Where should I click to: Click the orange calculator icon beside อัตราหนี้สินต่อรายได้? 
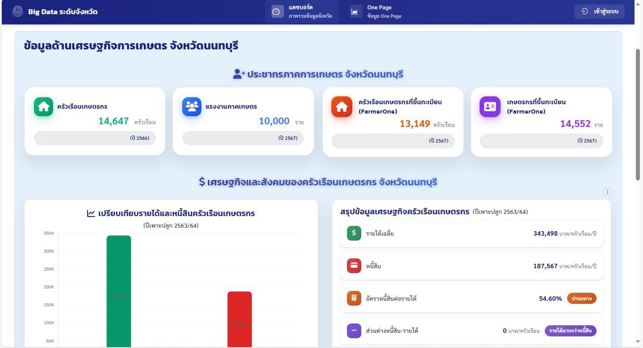point(353,298)
